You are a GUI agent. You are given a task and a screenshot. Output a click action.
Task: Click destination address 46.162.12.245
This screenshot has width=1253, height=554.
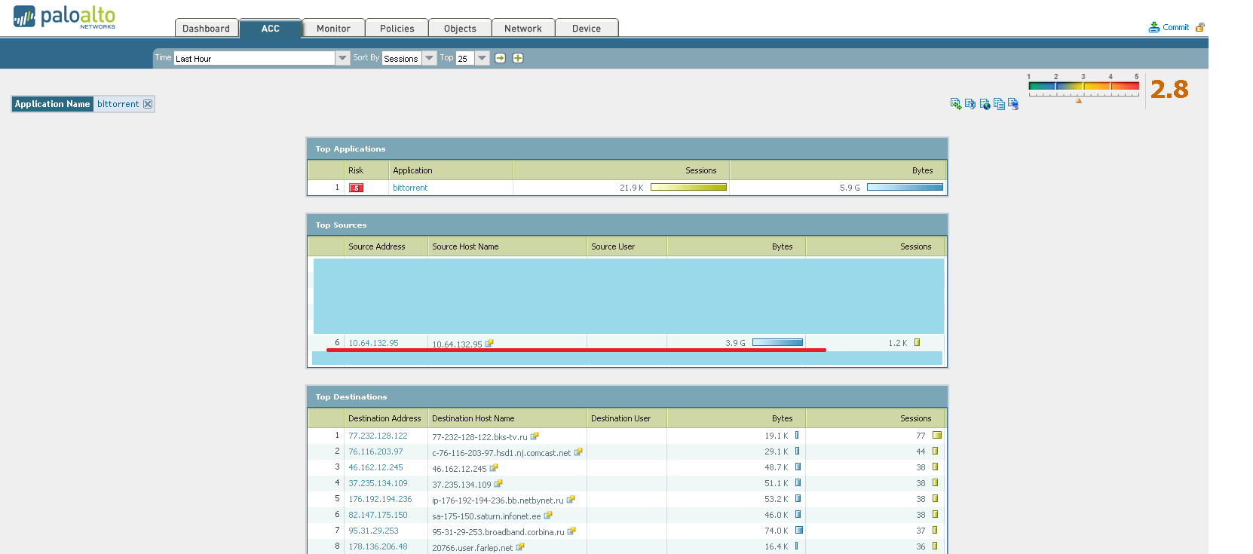[375, 467]
